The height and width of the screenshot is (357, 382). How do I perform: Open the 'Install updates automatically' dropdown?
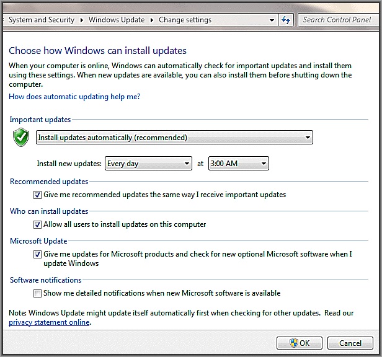coord(174,138)
